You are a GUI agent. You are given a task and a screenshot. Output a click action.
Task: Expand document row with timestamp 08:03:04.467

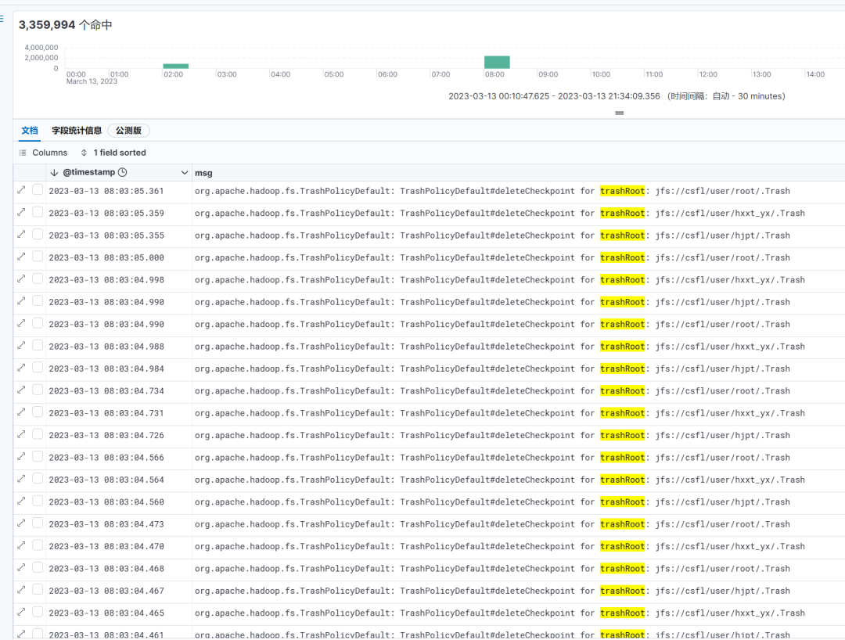click(21, 589)
